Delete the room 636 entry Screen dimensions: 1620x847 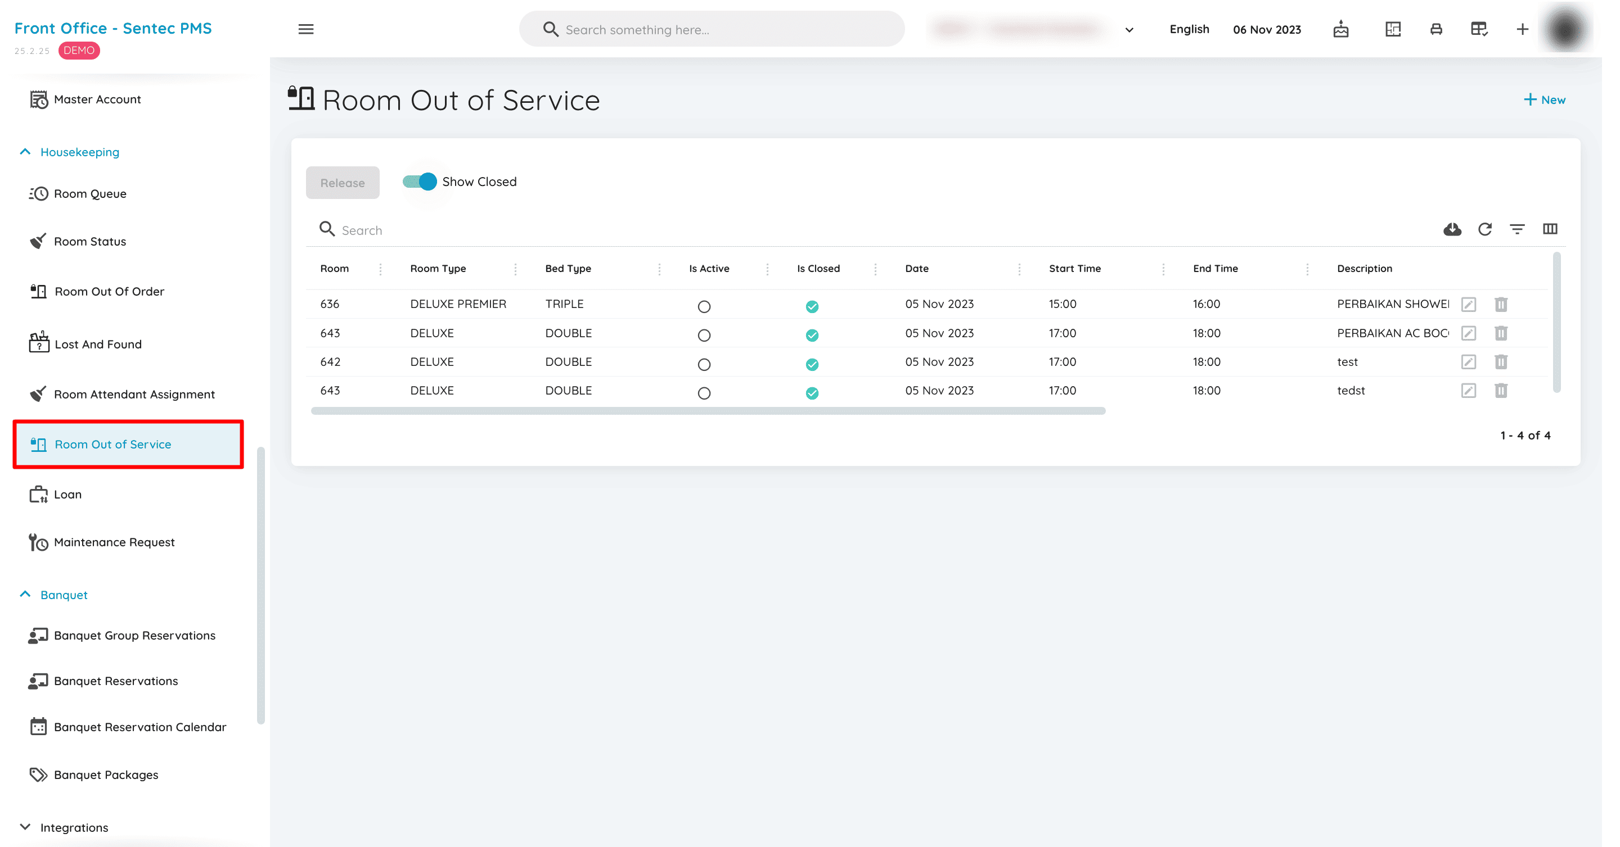click(x=1501, y=304)
